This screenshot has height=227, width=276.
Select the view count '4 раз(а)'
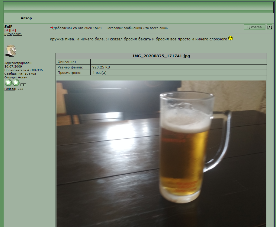pos(99,73)
